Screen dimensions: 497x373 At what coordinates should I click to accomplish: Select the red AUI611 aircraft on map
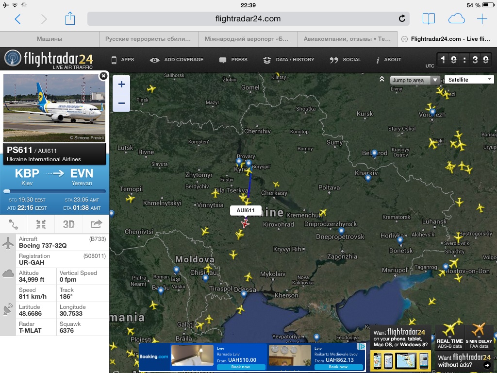[x=245, y=223]
